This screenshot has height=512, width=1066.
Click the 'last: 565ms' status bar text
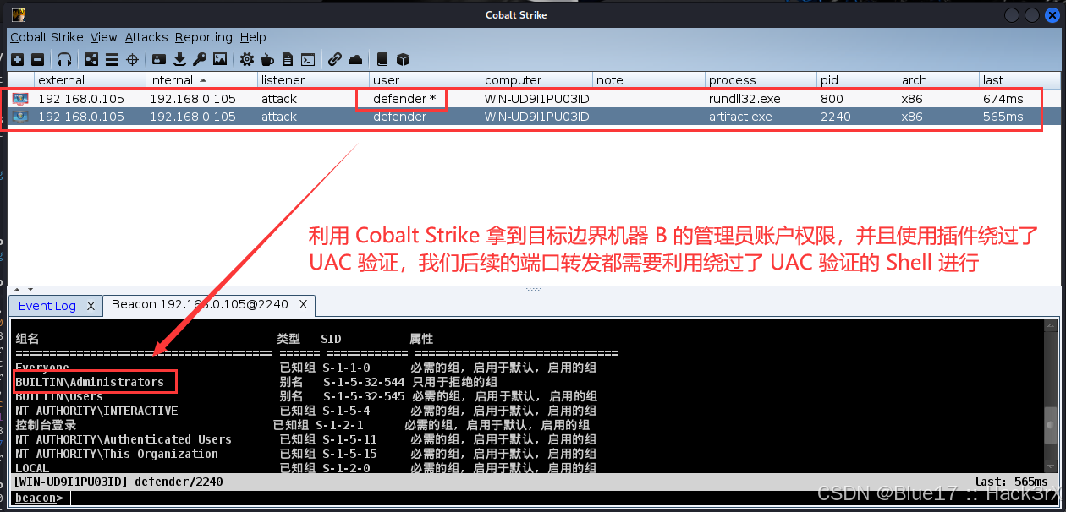click(1011, 482)
